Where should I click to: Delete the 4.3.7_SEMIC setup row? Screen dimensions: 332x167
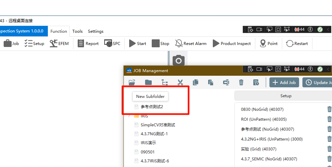click(329, 158)
